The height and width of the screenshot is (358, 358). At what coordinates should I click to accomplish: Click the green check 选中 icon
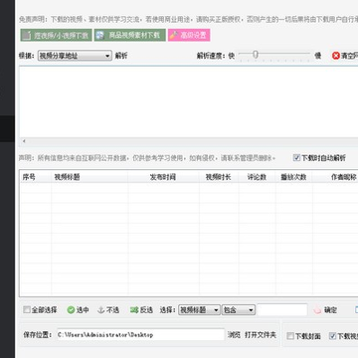point(71,310)
